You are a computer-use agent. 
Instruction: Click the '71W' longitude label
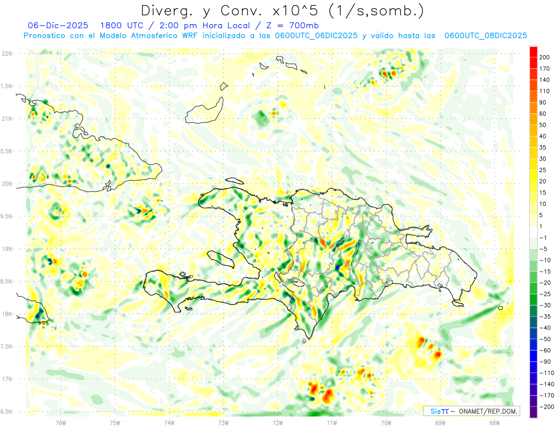[x=332, y=423]
